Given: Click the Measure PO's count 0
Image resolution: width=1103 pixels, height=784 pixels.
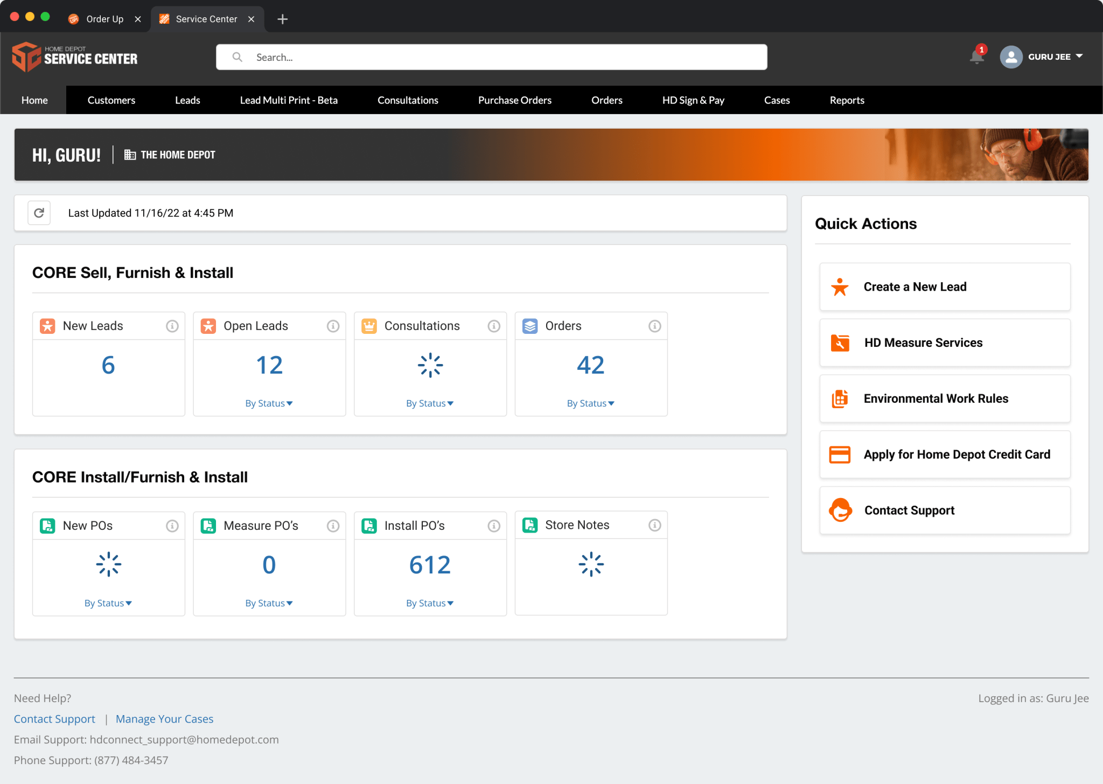Looking at the screenshot, I should tap(269, 565).
